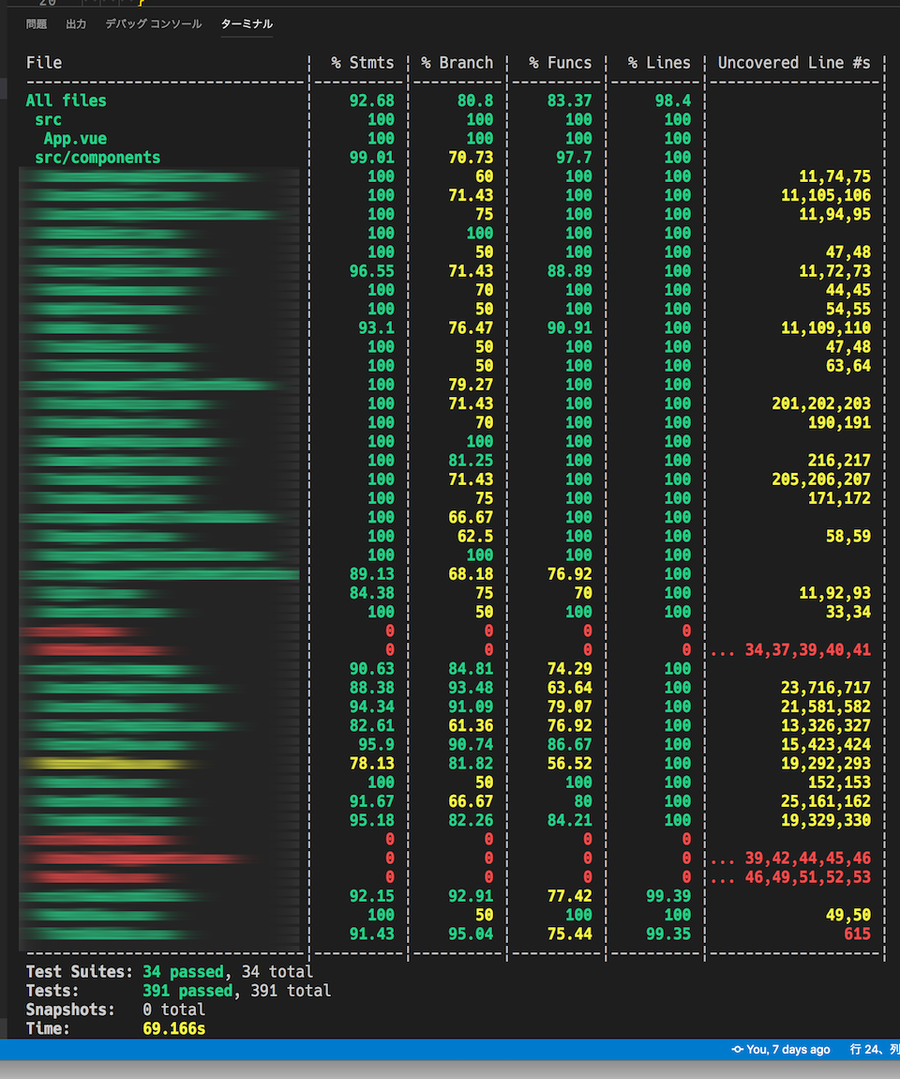Open 'You, 7 days ago' blame info
900x1079 pixels.
point(787,1049)
